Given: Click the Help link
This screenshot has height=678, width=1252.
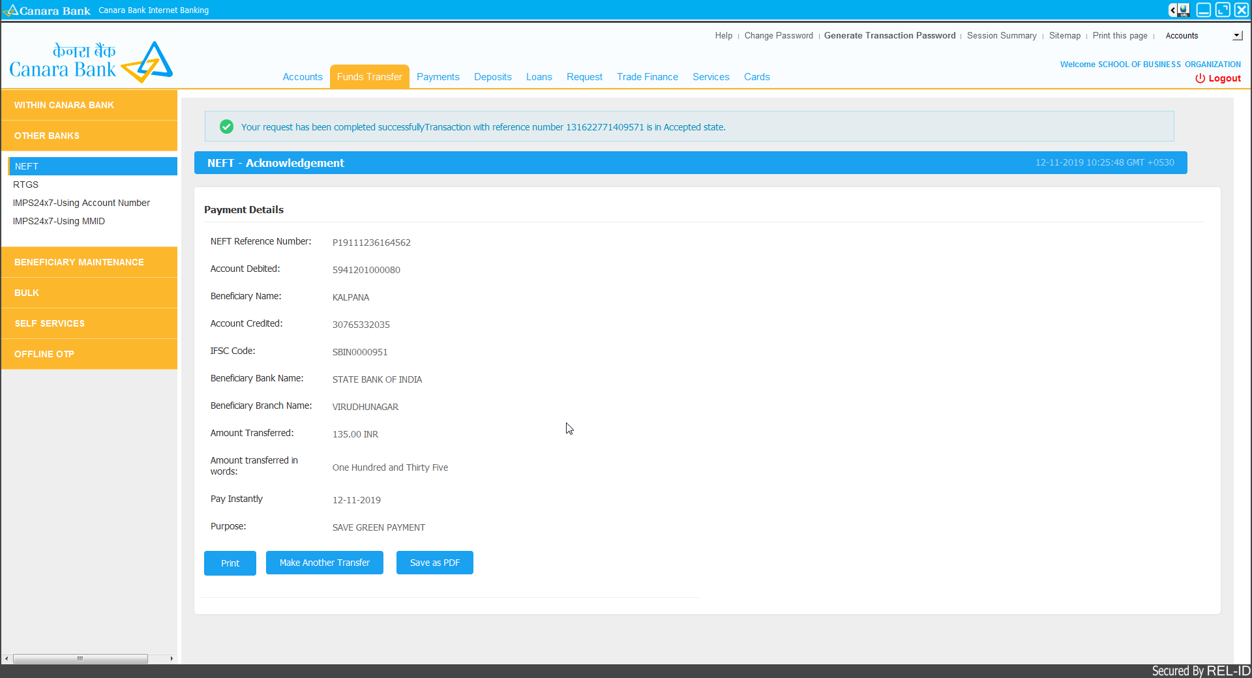Looking at the screenshot, I should tap(724, 36).
